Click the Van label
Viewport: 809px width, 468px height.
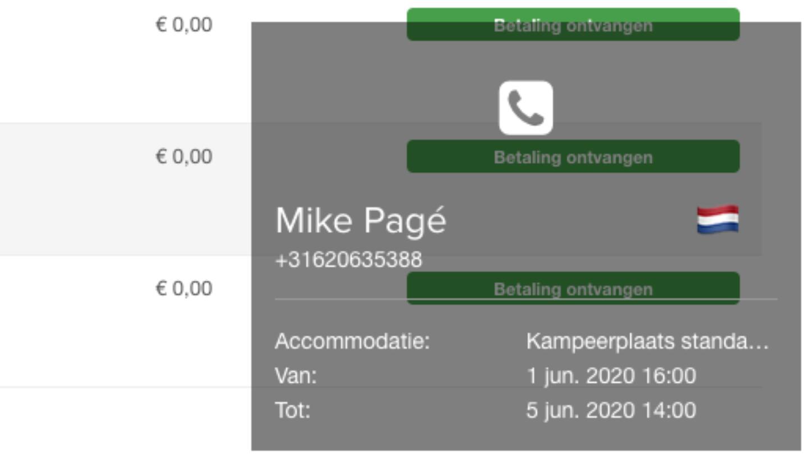tap(296, 376)
